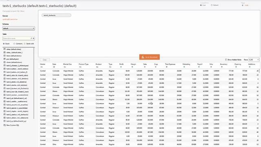Click the table icon beside the testv1 securities table
This screenshot has width=261, height=147.
(4, 105)
